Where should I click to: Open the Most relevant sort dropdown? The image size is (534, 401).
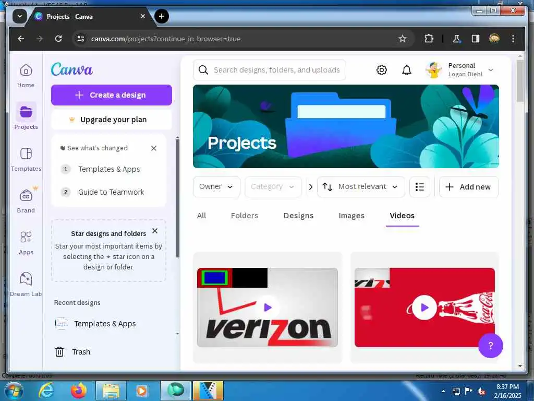[x=361, y=187]
